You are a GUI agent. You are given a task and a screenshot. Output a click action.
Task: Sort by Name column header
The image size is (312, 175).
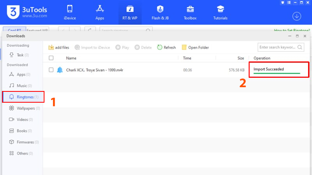pyautogui.click(x=71, y=58)
